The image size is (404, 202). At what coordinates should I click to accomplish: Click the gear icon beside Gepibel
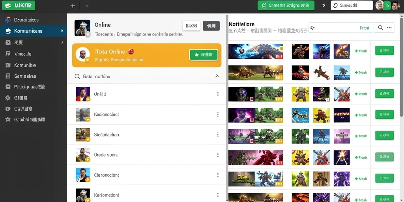click(8, 120)
